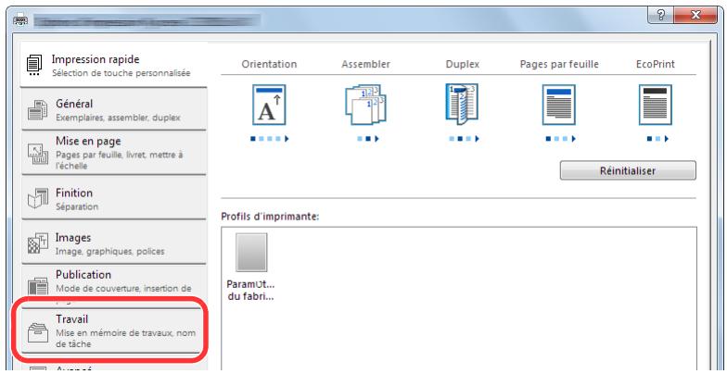Click the printer icon in title bar
The image size is (727, 374).
(x=22, y=20)
